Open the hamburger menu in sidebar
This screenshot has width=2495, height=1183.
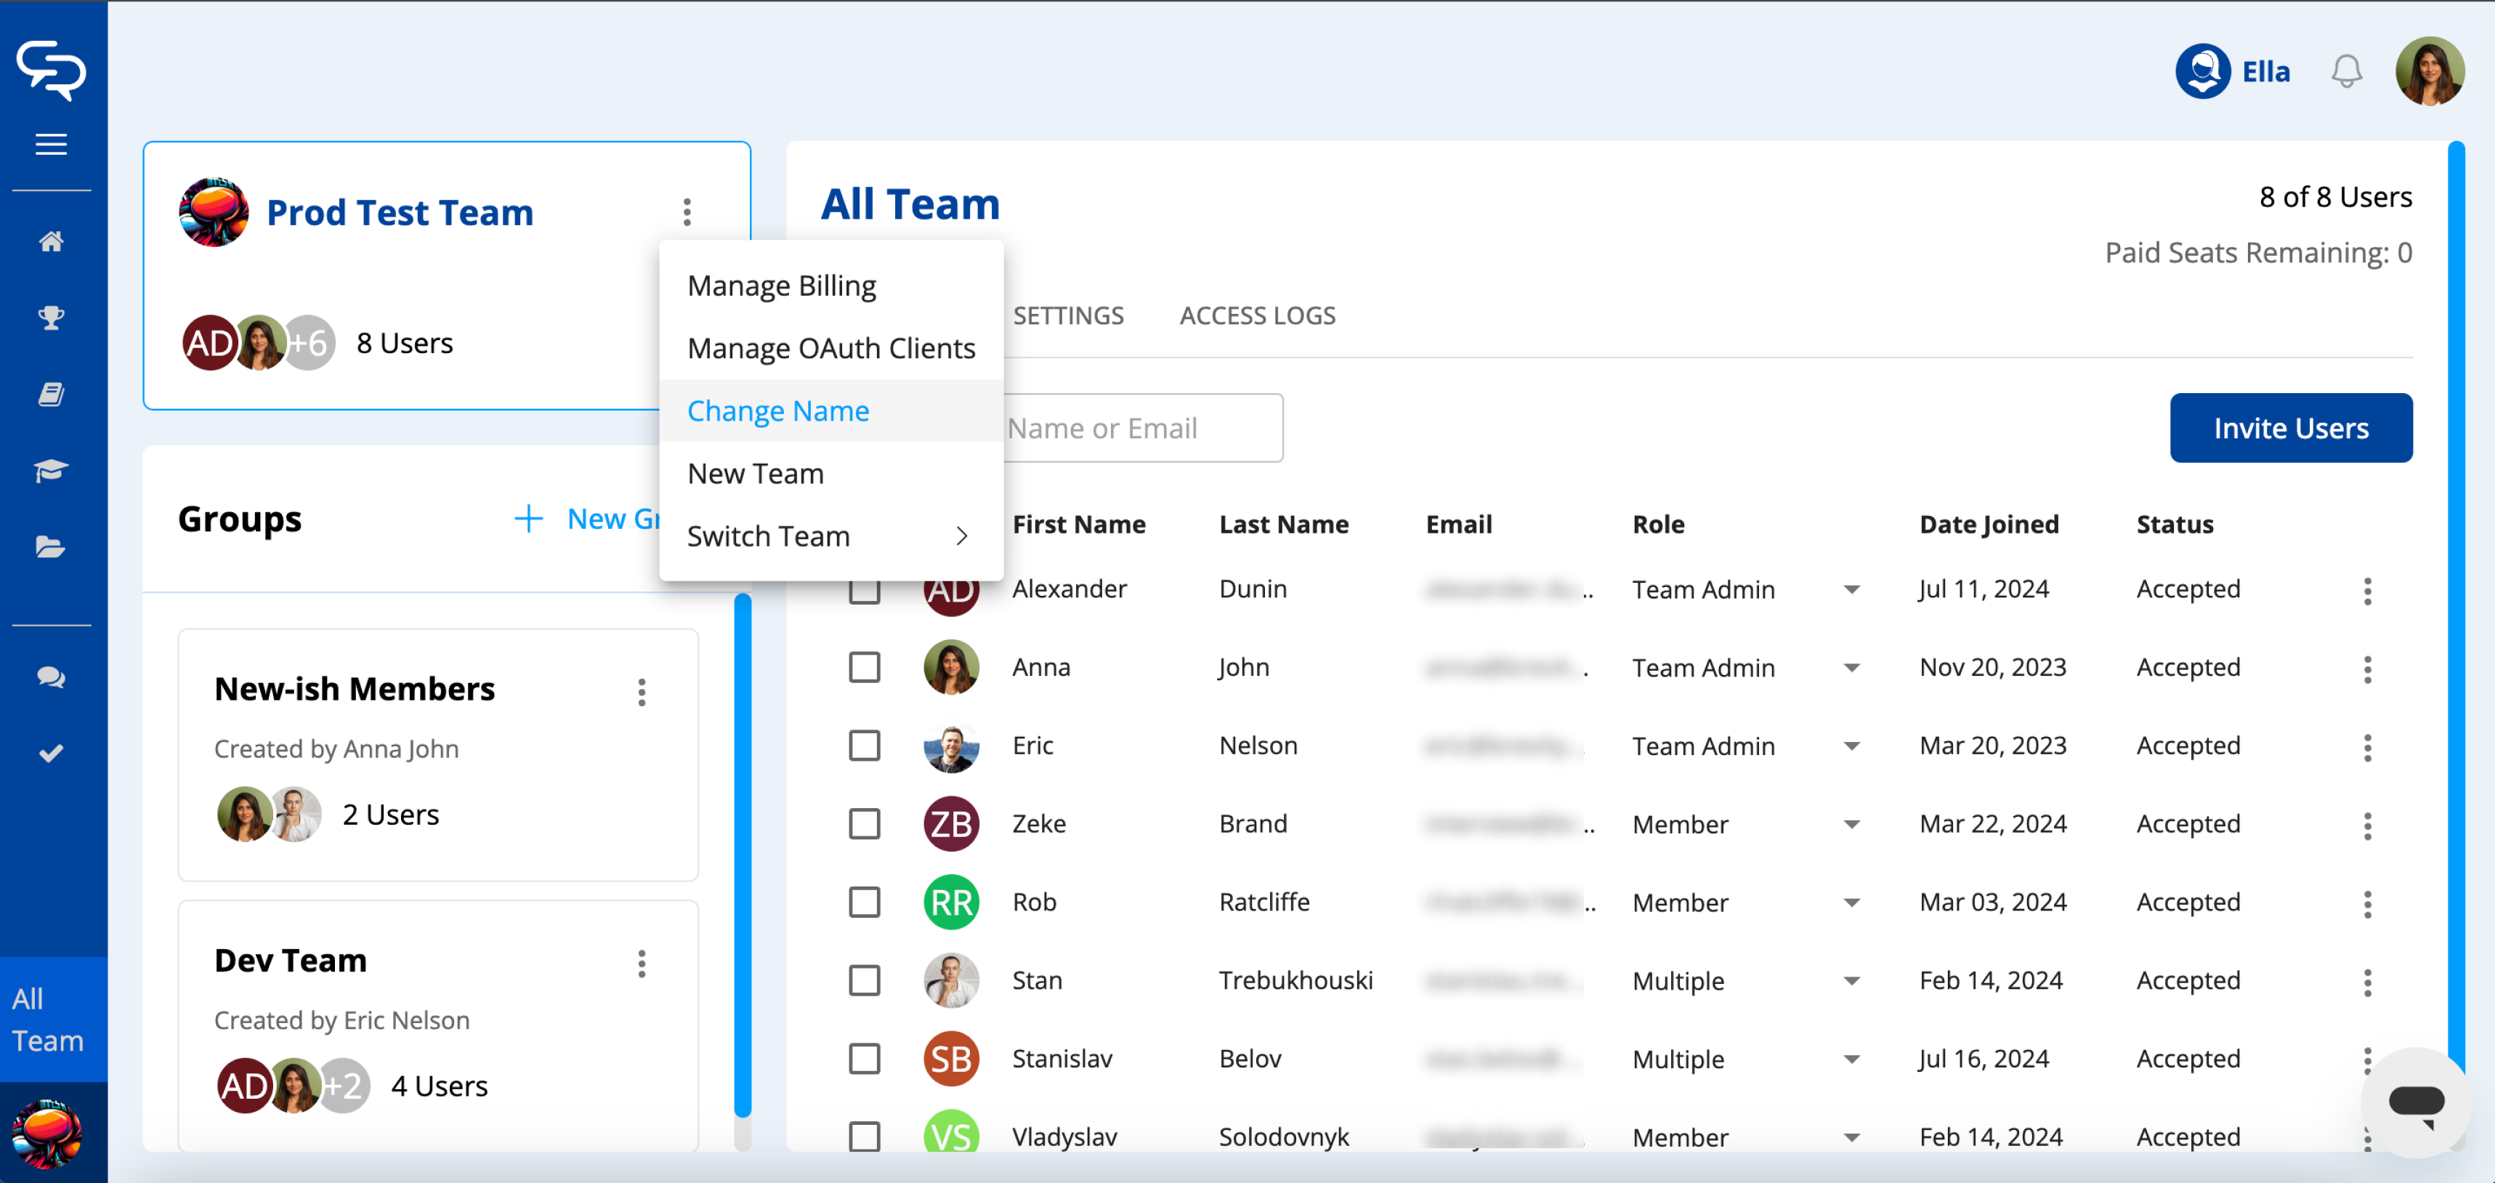point(52,145)
